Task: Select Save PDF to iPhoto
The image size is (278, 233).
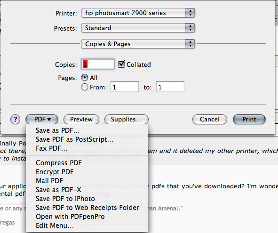Action: click(87, 199)
